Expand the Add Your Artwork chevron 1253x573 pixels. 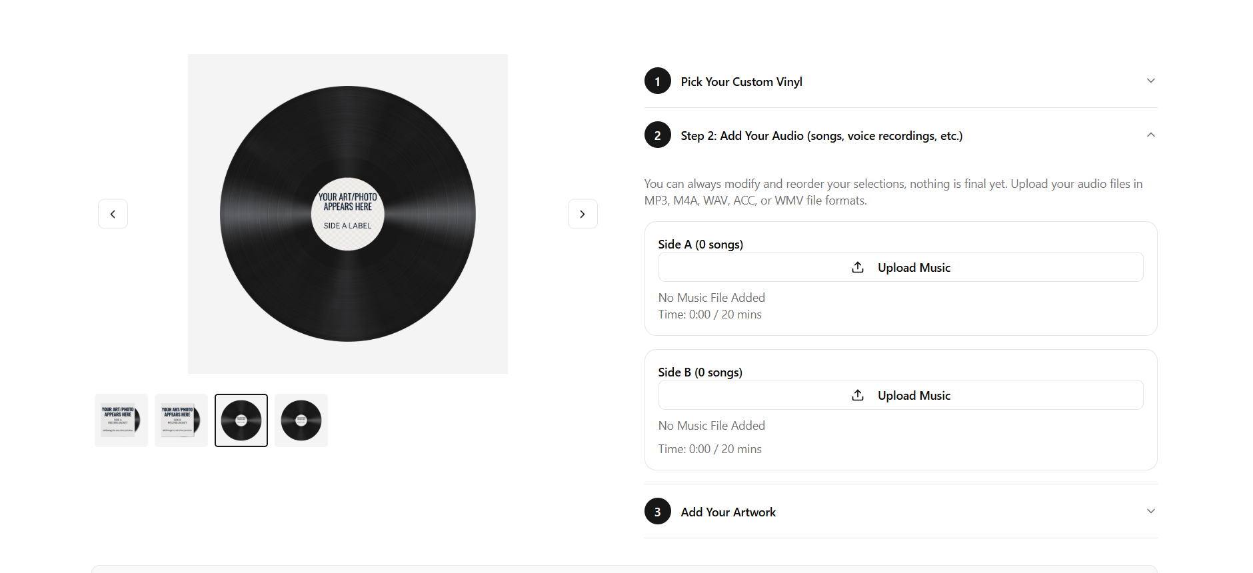coord(1150,511)
